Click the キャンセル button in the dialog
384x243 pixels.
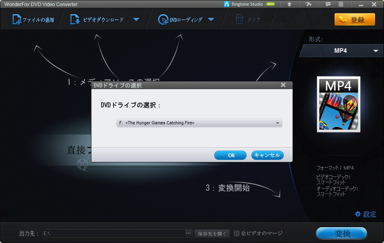pos(268,155)
